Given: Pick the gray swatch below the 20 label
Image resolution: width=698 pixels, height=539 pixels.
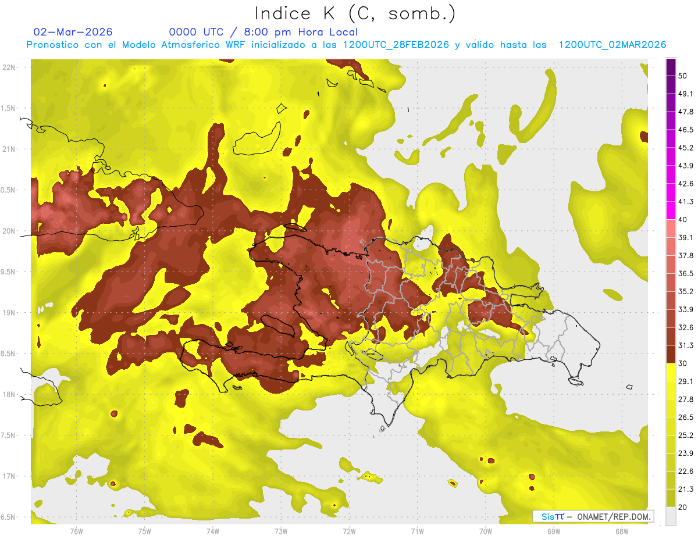Looking at the screenshot, I should [671, 516].
